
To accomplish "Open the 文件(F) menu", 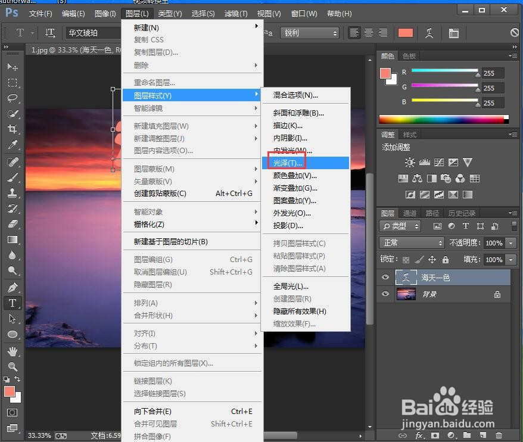I will [41, 14].
